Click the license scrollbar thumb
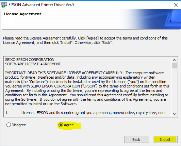The image size is (181, 146). [174, 65]
